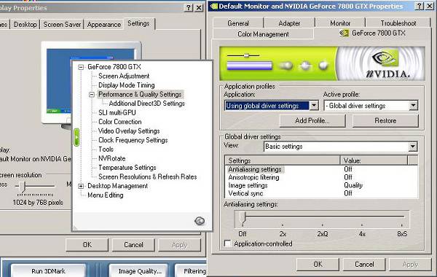Click the Restore button
Image resolution: width=437 pixels, height=277 pixels.
coord(385,121)
